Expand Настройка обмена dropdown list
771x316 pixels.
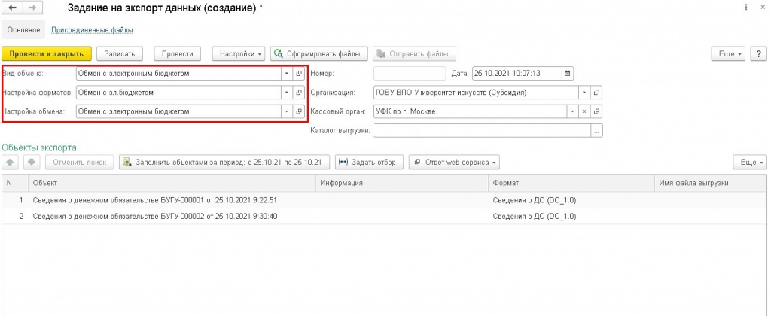tap(287, 111)
